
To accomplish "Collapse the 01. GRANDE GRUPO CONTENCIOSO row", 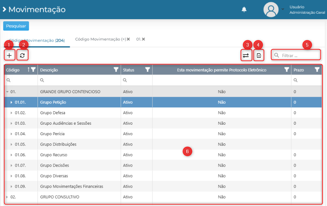I will tap(8, 92).
